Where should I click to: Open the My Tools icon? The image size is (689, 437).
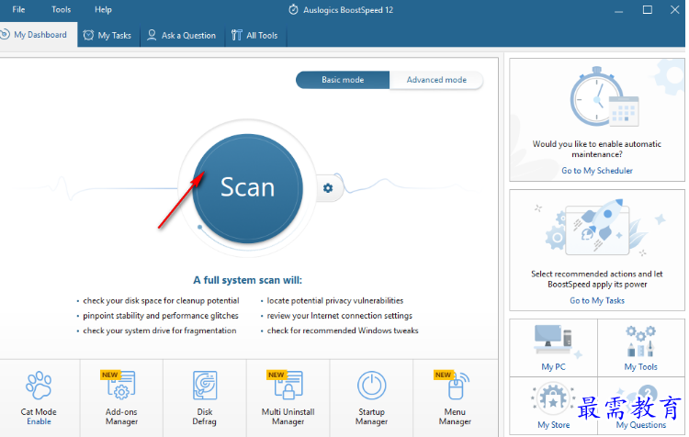(640, 341)
